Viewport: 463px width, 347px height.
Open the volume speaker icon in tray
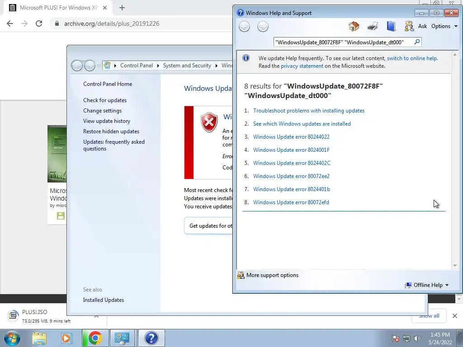417,338
